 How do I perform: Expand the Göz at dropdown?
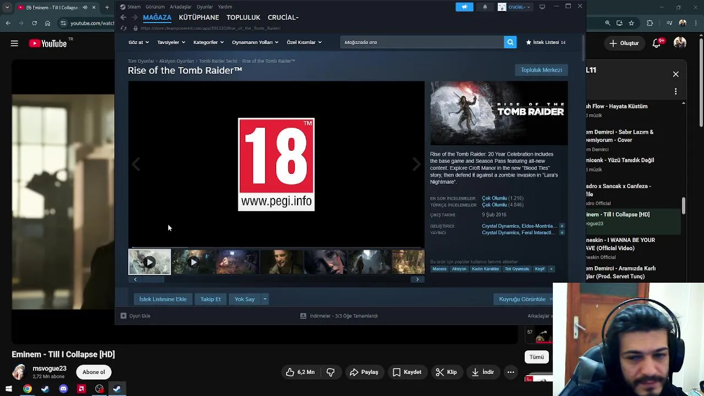139,42
